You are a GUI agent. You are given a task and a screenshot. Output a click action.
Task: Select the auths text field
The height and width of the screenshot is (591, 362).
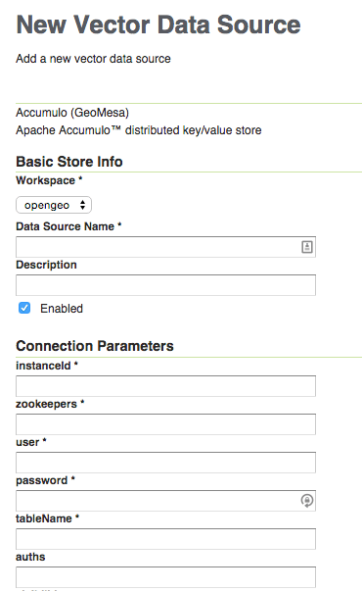[x=165, y=577]
